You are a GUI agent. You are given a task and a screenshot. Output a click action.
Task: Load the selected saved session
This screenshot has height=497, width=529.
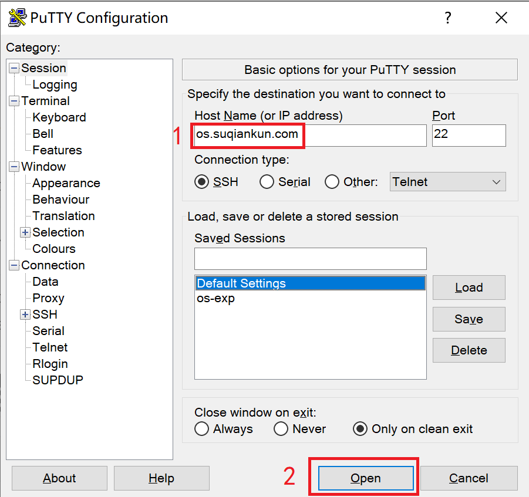coord(469,288)
